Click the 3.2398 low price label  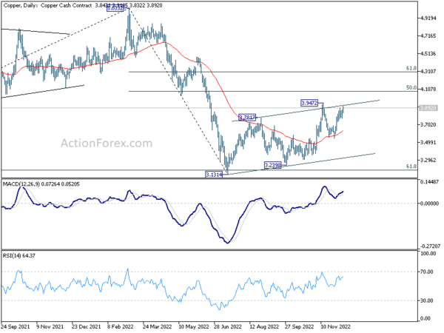click(273, 165)
